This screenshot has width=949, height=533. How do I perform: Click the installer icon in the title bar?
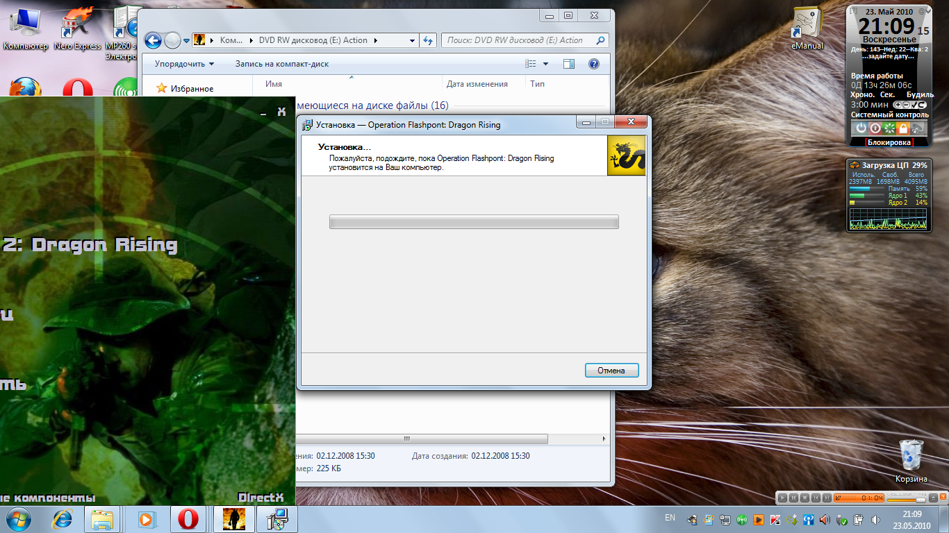[308, 125]
